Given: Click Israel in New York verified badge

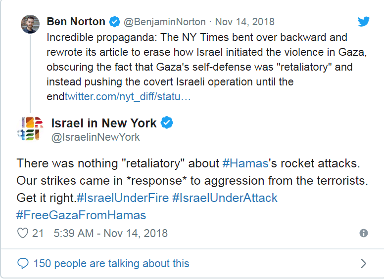Looking at the screenshot, I should 167,123.
